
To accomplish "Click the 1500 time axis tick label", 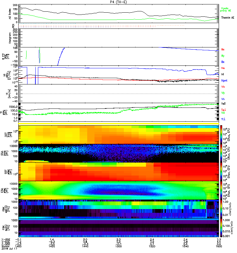I will click(118, 246).
